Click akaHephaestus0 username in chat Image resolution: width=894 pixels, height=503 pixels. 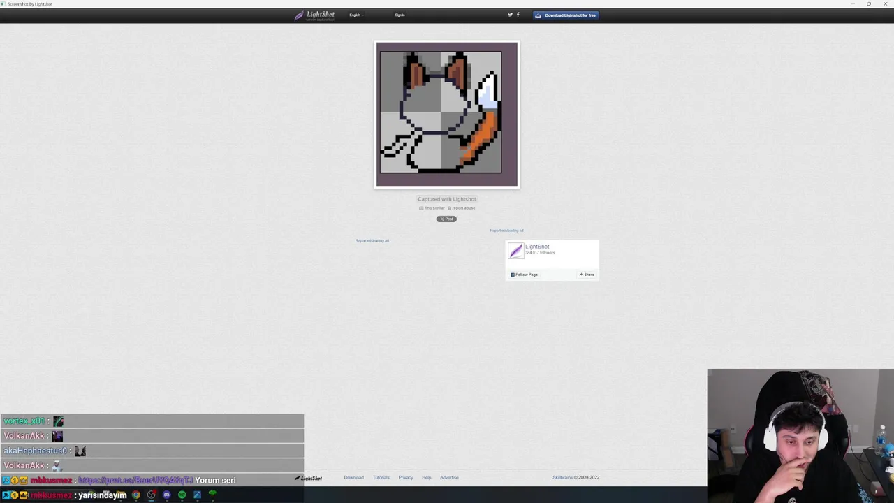35,451
